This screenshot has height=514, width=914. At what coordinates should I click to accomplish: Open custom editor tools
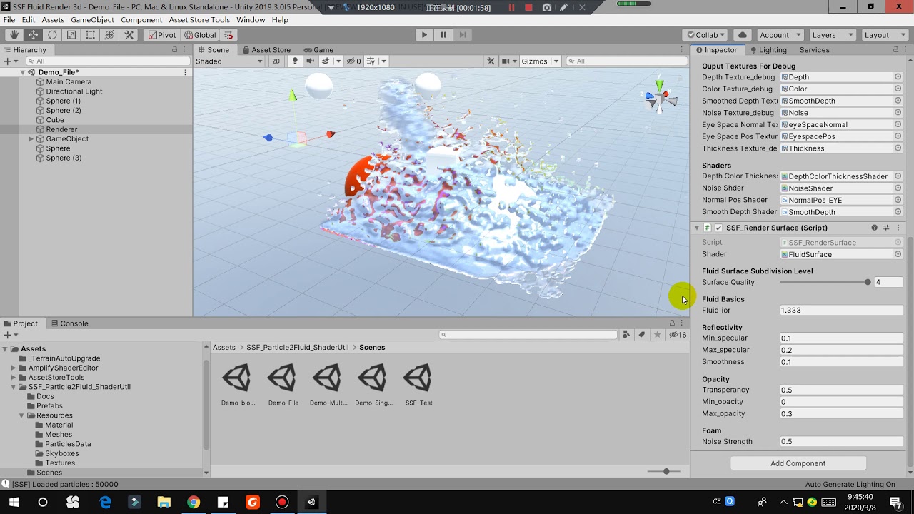pos(129,35)
